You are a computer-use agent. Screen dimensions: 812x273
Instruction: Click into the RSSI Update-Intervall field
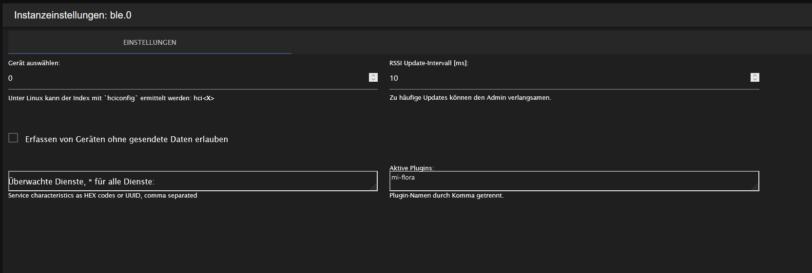[x=565, y=78]
